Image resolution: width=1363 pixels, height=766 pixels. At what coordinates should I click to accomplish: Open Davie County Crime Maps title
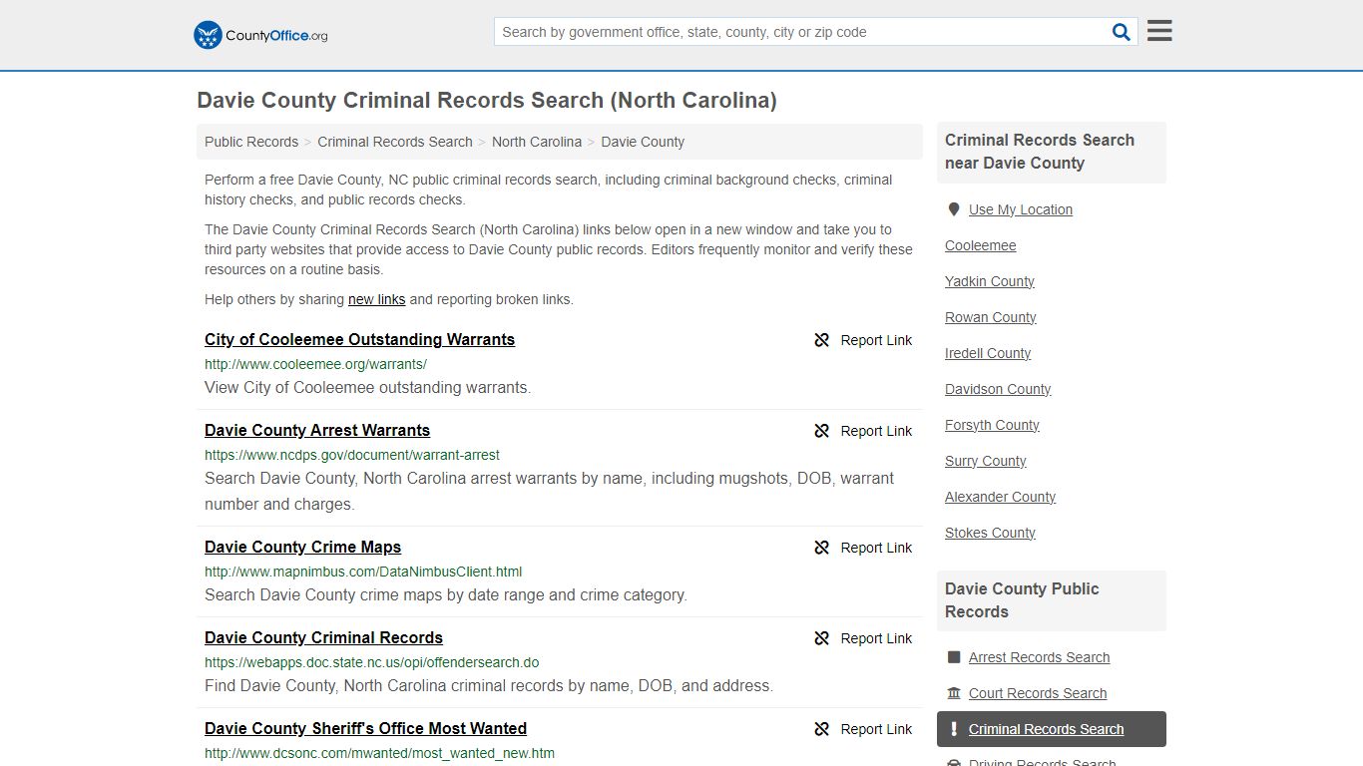302,547
